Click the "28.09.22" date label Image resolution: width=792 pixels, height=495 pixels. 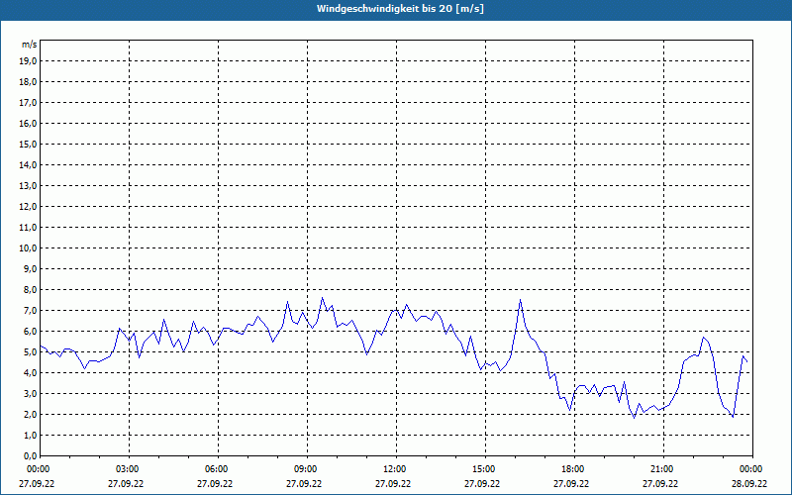[x=749, y=483]
